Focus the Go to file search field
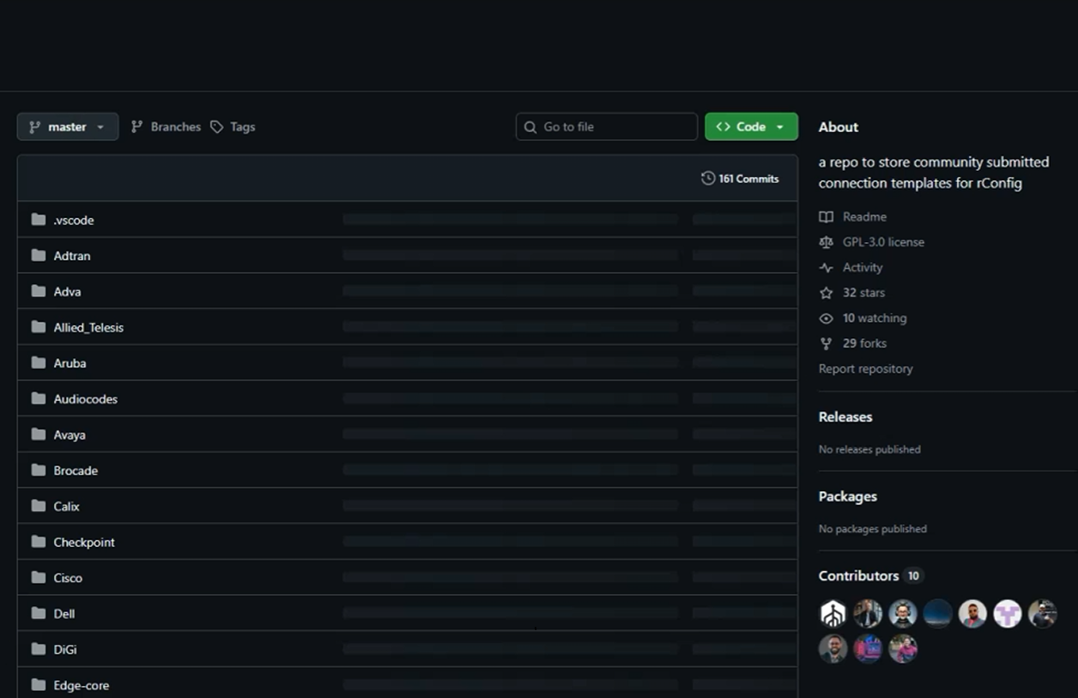 607,127
